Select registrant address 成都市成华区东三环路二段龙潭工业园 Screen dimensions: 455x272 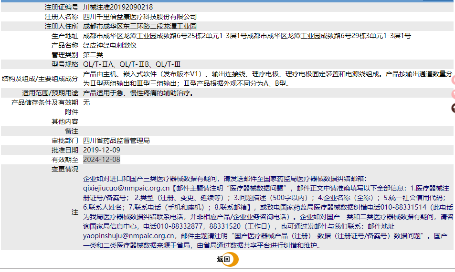pos(140,26)
